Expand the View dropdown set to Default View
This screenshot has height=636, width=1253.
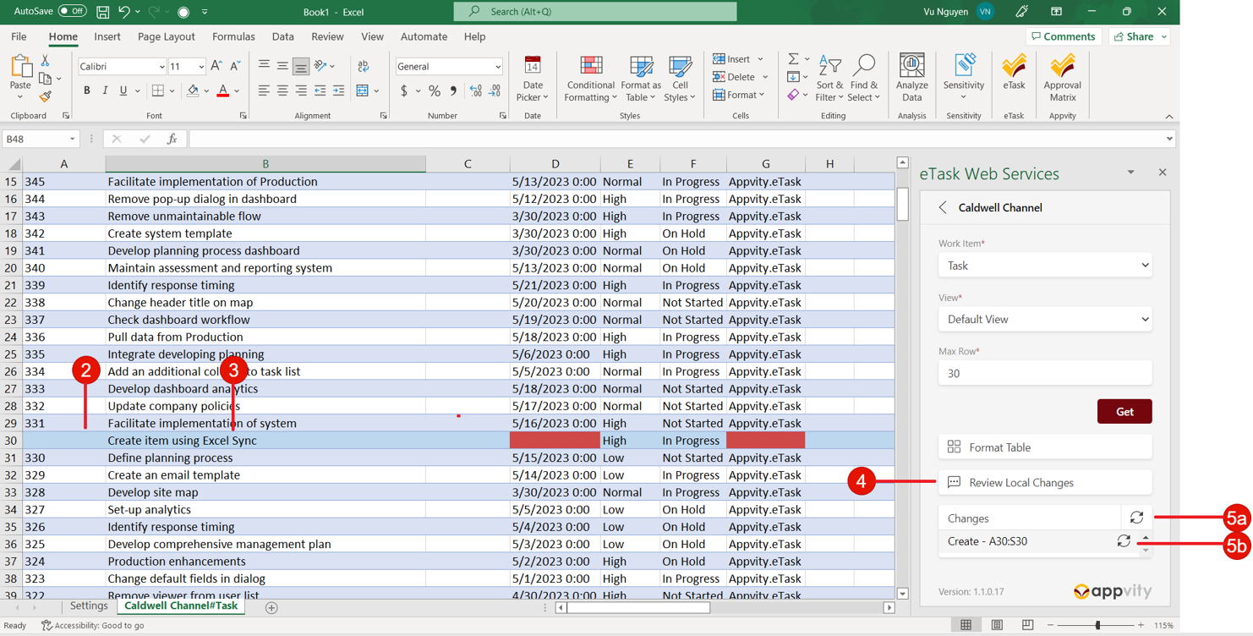click(1045, 320)
